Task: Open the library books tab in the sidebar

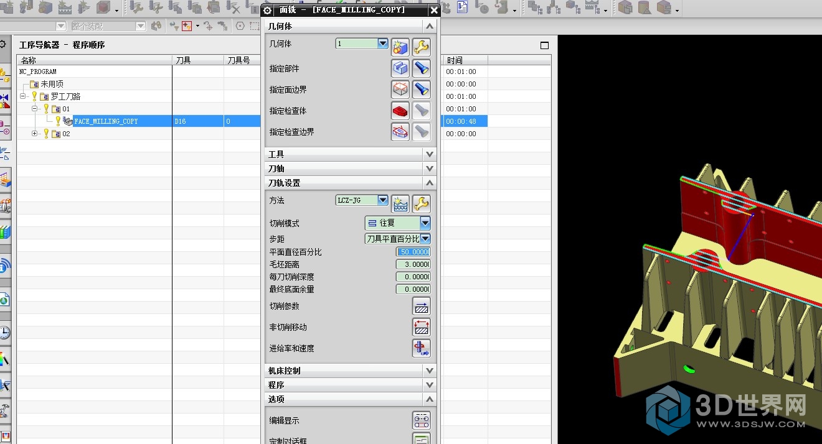Action: pos(4,233)
